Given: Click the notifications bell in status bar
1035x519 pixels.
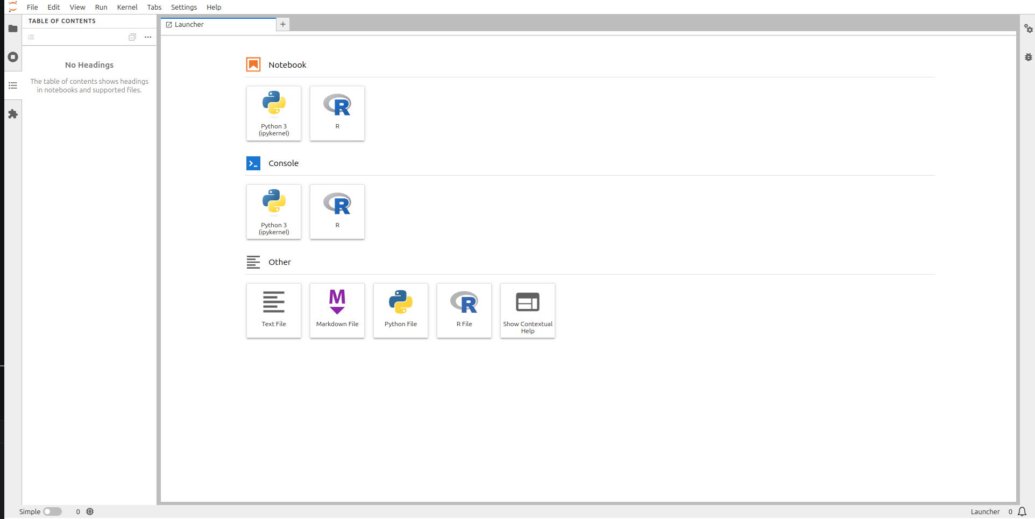Looking at the screenshot, I should (x=1022, y=511).
